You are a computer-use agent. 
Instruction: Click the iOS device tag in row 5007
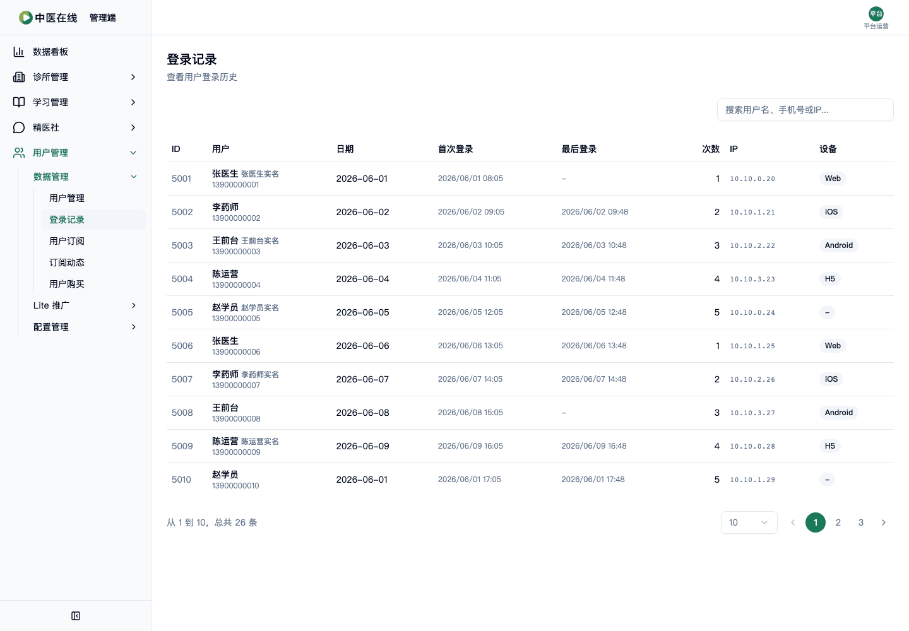(831, 379)
